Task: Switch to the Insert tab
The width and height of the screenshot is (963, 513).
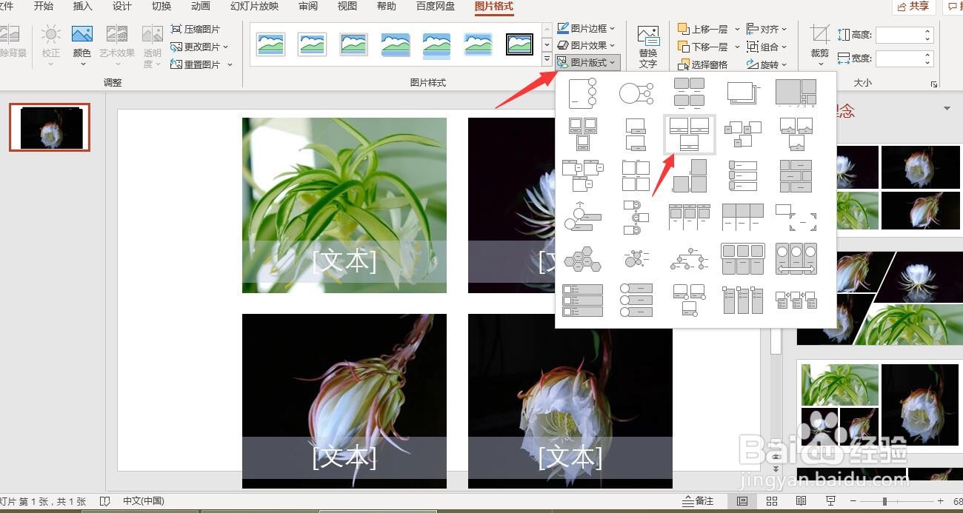Action: 83,7
